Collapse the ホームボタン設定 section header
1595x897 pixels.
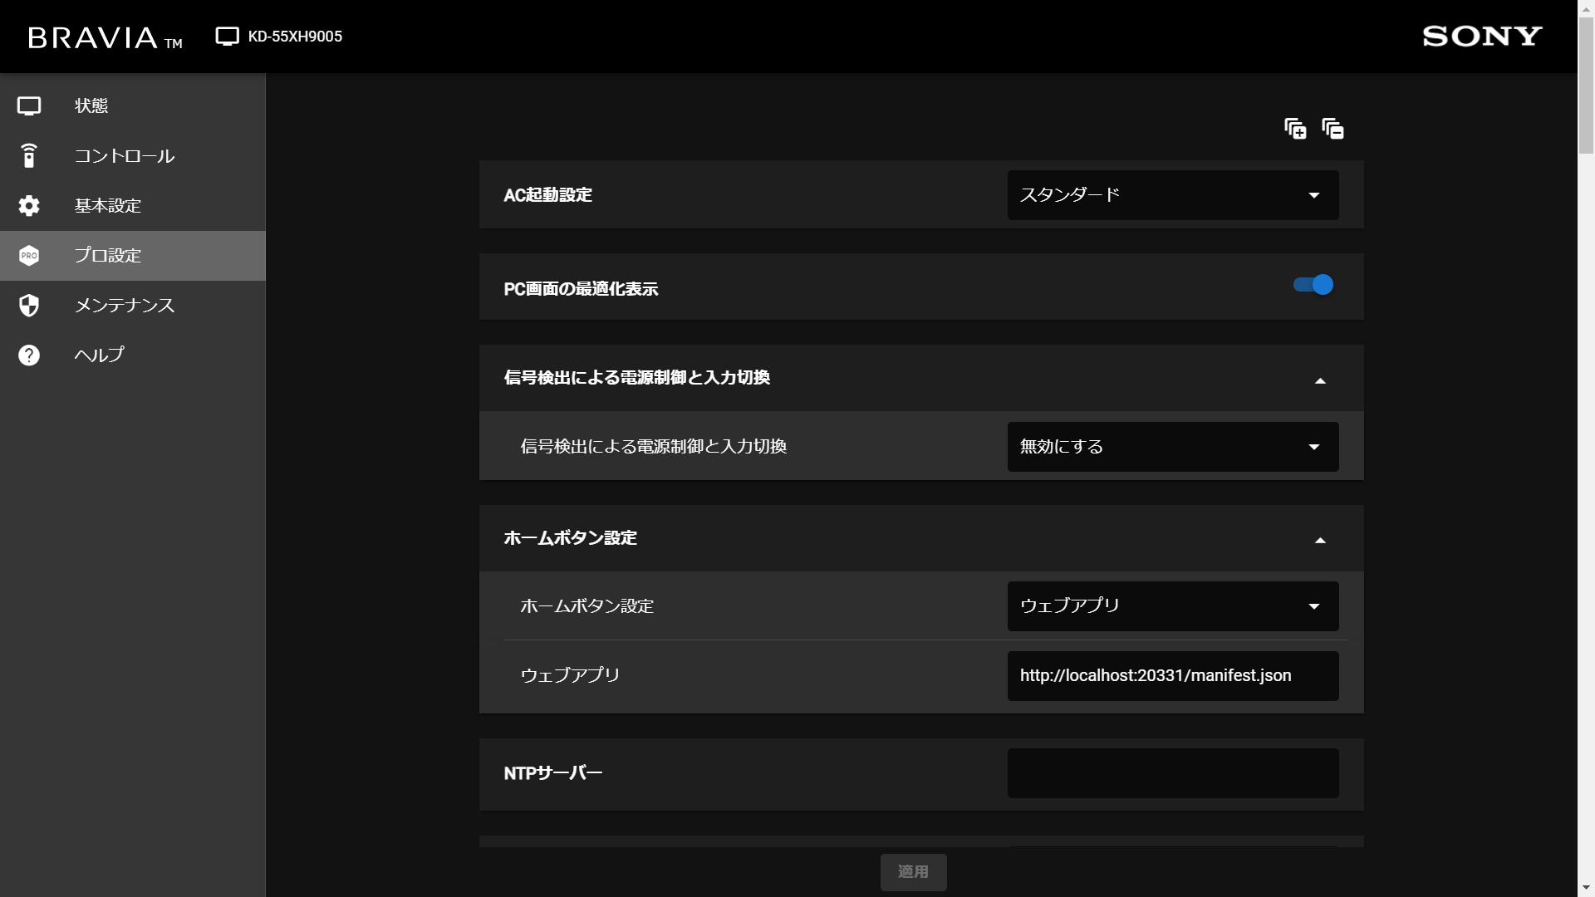coord(1320,539)
